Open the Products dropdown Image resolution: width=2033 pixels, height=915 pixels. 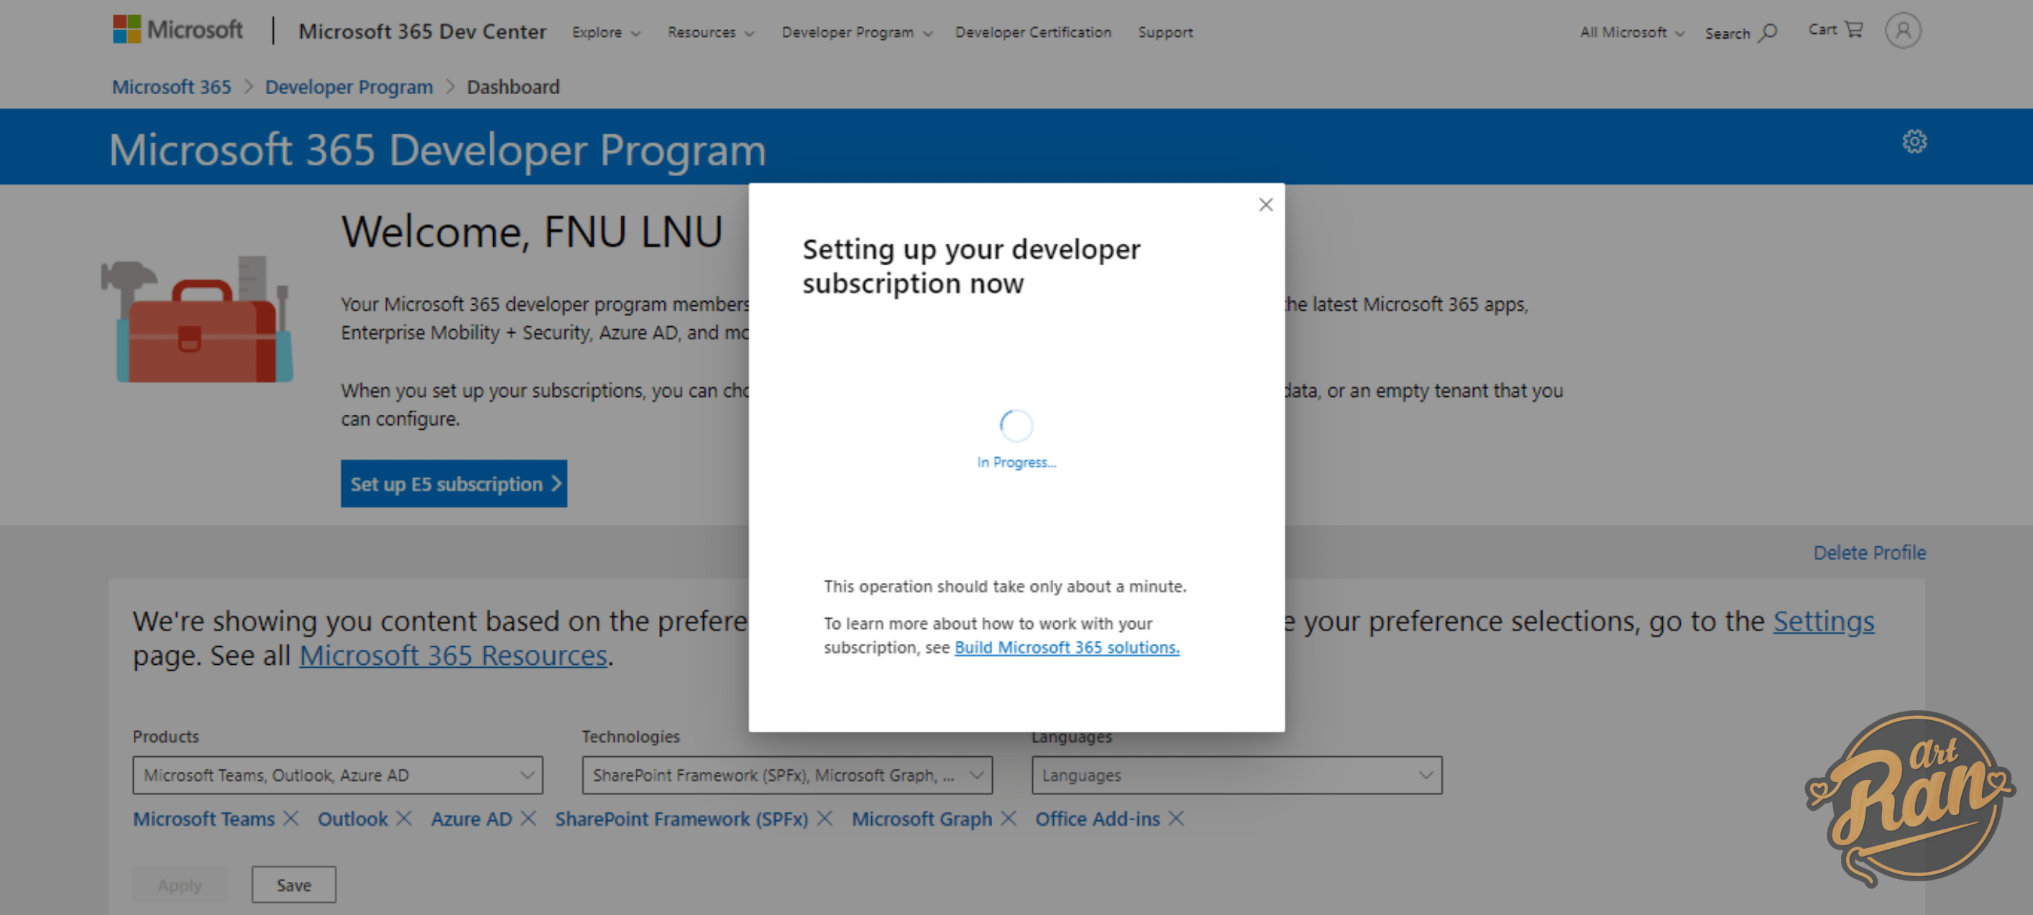pos(338,775)
